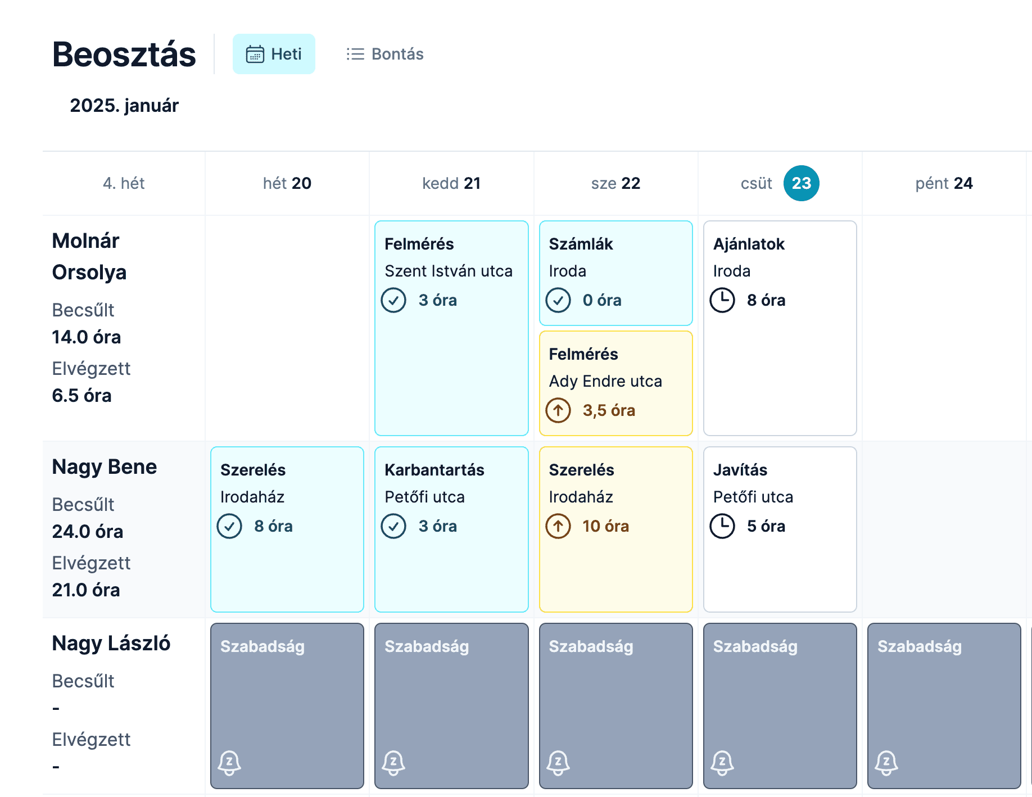Toggle the check on the Számlák Iroda card
Viewport: 1032px width, 797px height.
558,300
